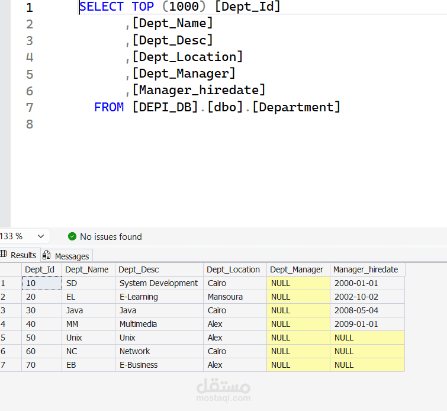Select the Dept_Name column header
Image resolution: width=447 pixels, height=411 pixels.
[x=87, y=269]
